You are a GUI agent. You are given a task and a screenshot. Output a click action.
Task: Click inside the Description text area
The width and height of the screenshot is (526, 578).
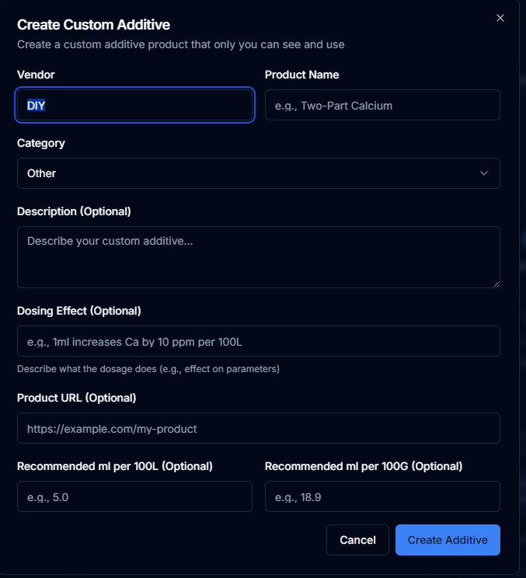point(258,257)
